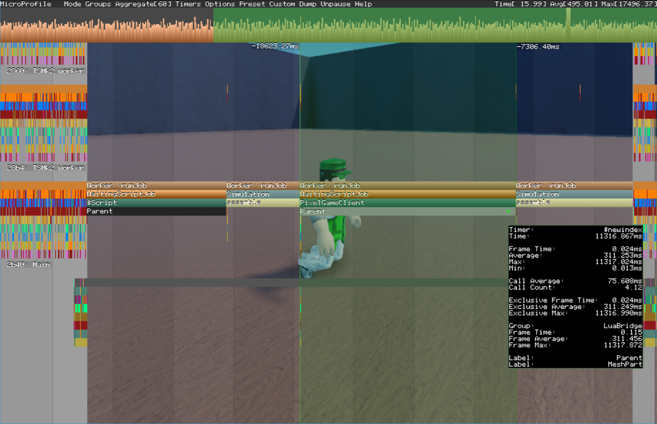Select the 'LuaBridge' group name

click(623, 325)
